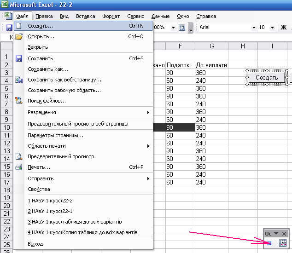This screenshot has width=292, height=253.
Task: Open Параметры страницы... dialog
Action: pos(83,135)
